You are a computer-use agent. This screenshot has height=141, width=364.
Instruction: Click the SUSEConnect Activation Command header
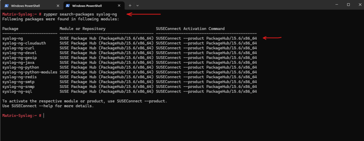click(191, 29)
